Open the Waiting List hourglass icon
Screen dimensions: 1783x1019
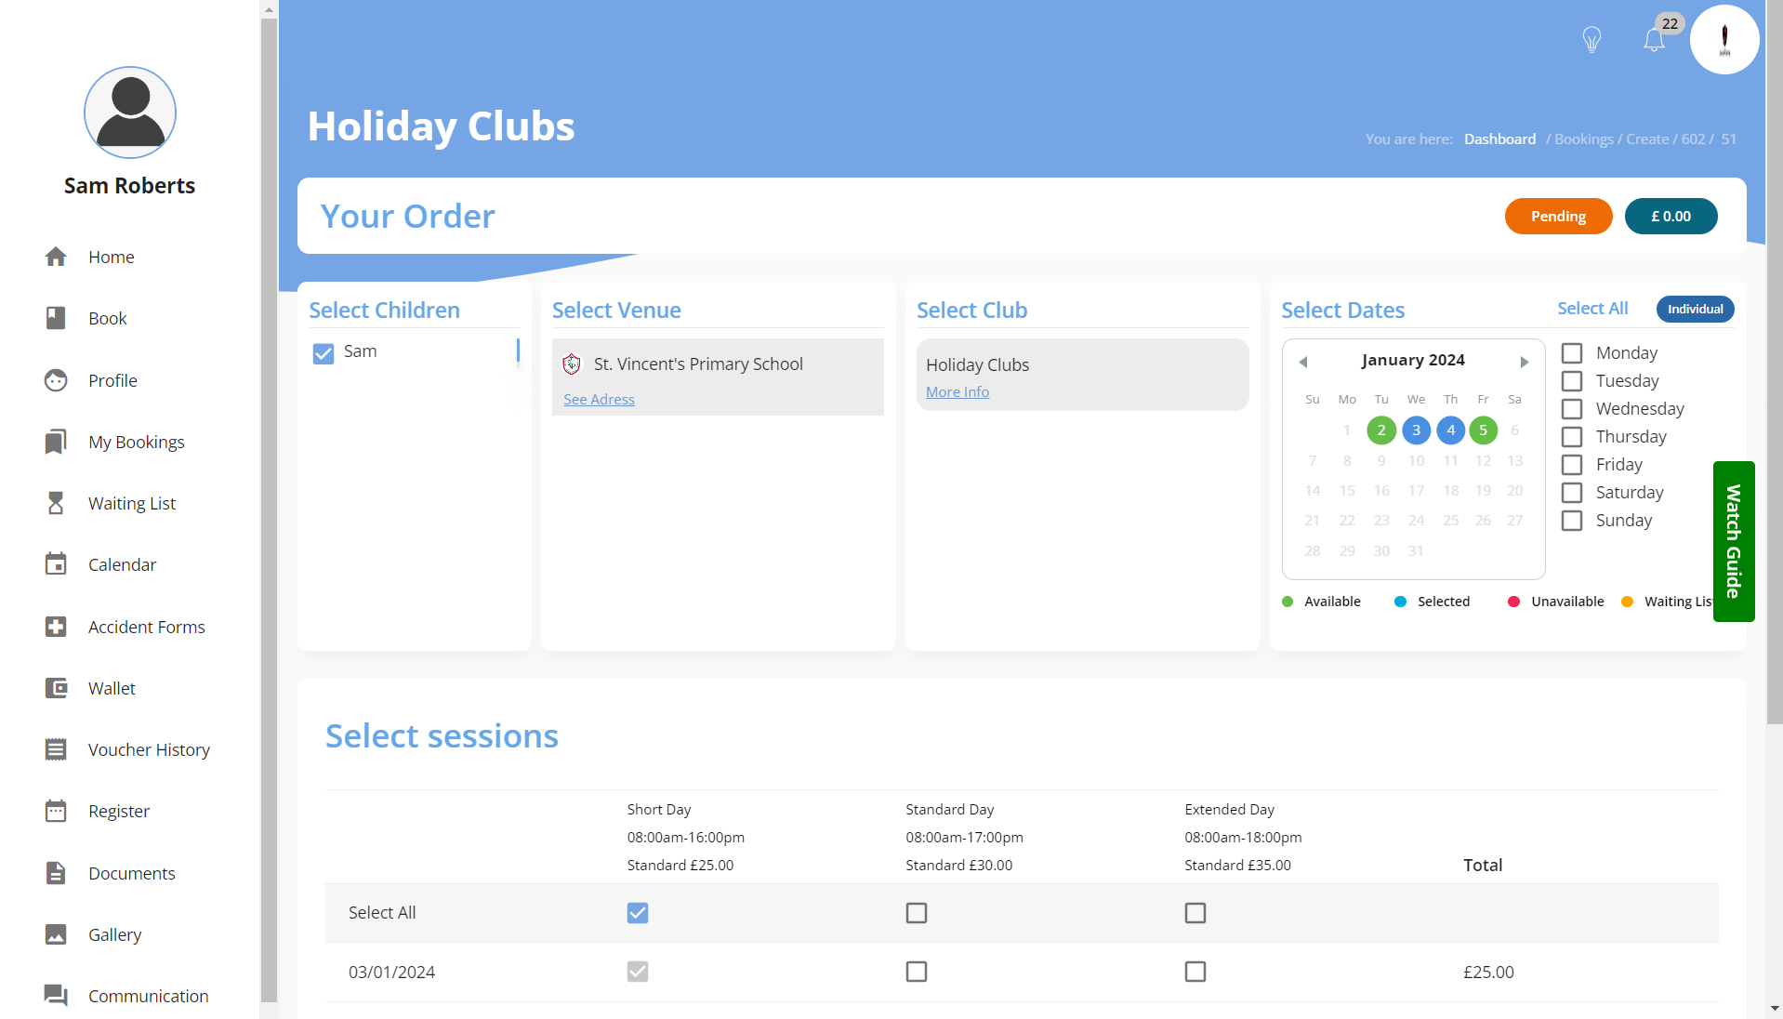click(56, 503)
